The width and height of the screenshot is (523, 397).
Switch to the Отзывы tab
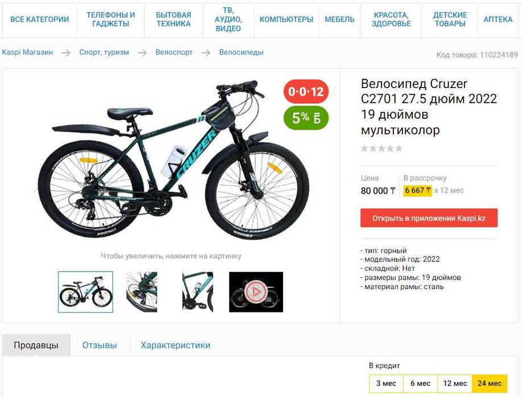click(x=99, y=345)
